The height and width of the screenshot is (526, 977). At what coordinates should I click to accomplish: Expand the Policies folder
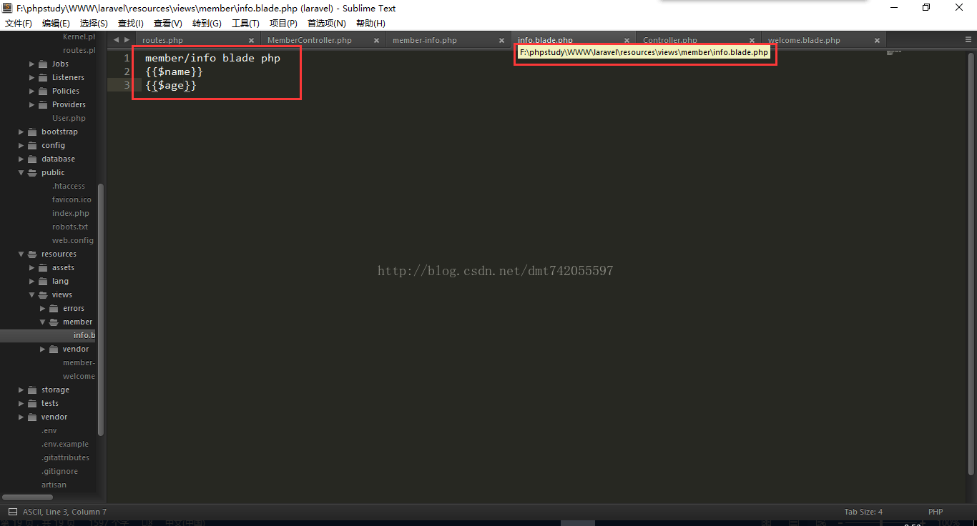click(x=32, y=91)
